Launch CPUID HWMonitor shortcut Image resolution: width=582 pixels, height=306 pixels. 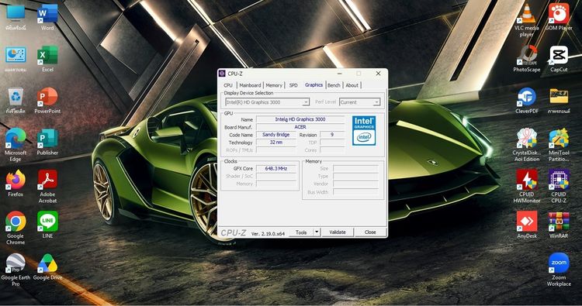coord(527,187)
